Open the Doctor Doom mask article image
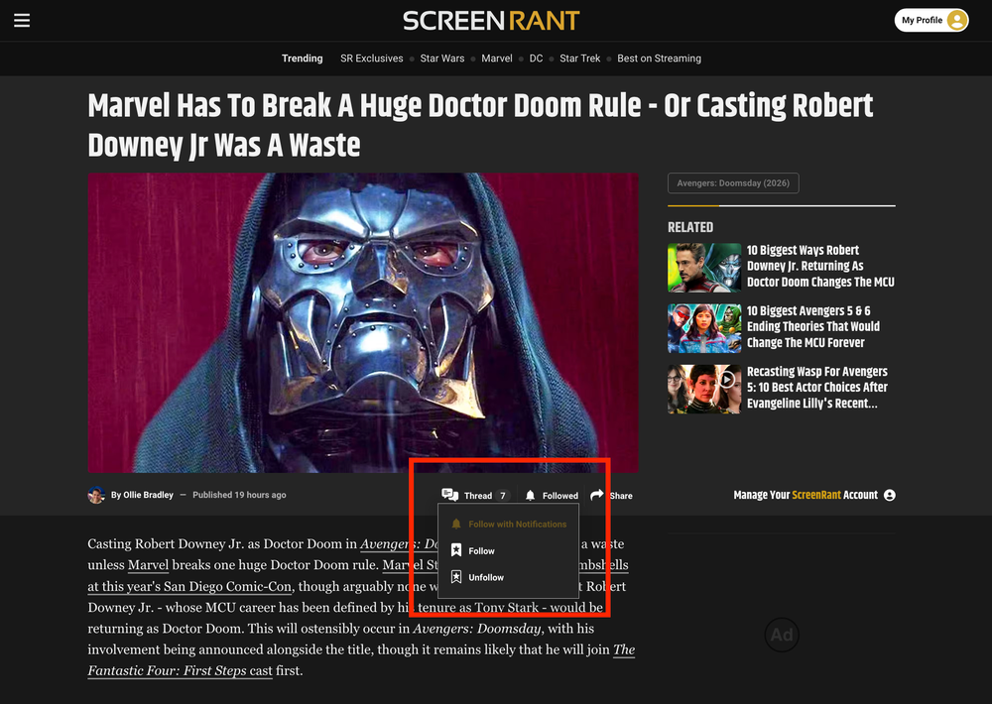The width and height of the screenshot is (992, 704). click(362, 322)
